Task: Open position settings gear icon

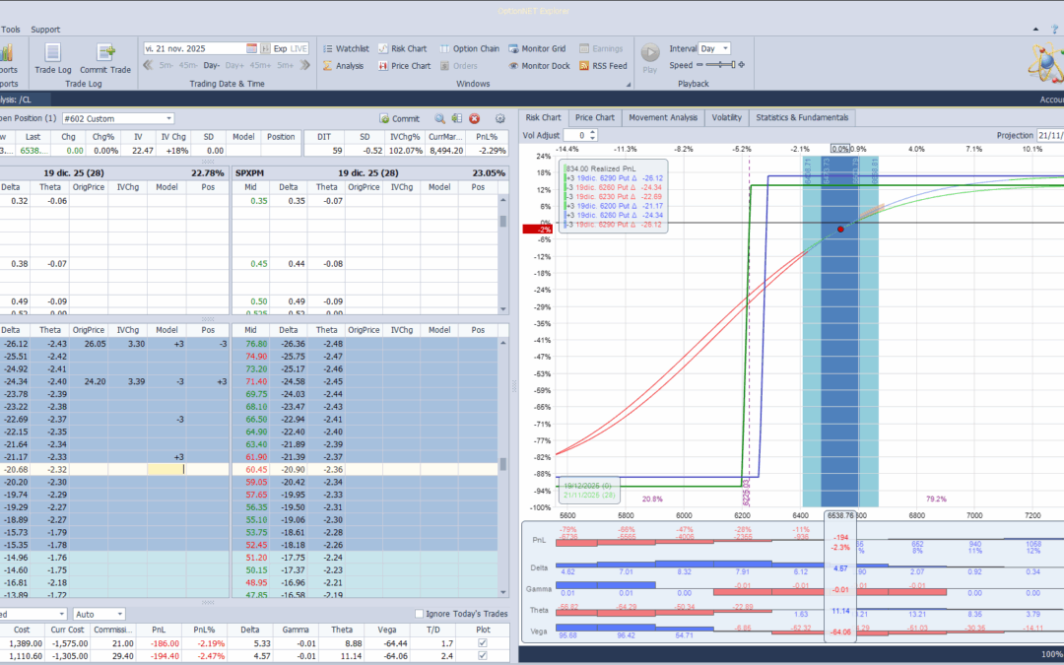Action: 500,119
